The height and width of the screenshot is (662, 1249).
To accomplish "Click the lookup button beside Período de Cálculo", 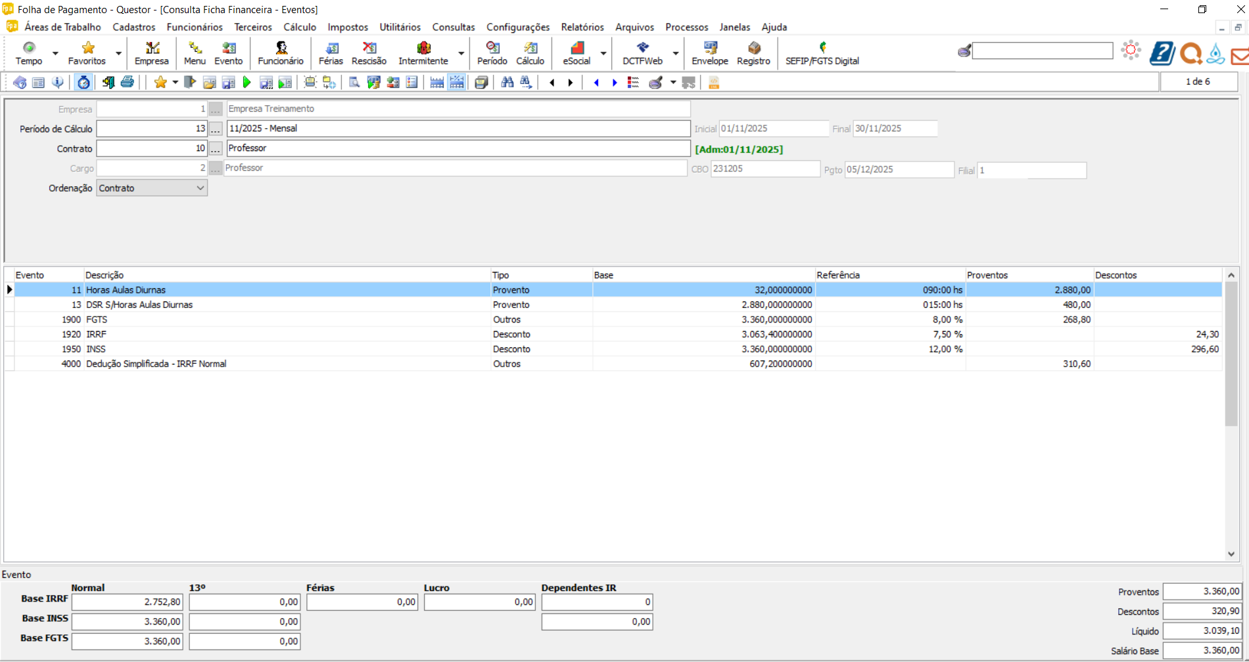I will point(216,129).
